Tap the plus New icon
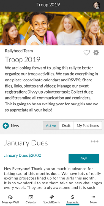The image size is (104, 206). pyautogui.click(x=6, y=126)
